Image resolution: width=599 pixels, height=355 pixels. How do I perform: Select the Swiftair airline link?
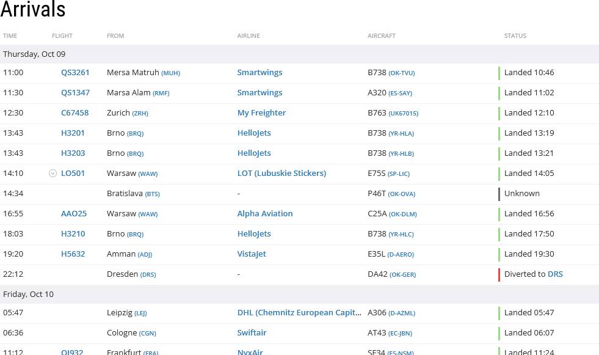click(x=252, y=333)
